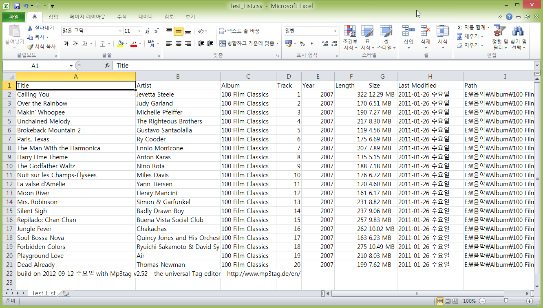Toggle top vertical alignment button

click(x=169, y=32)
